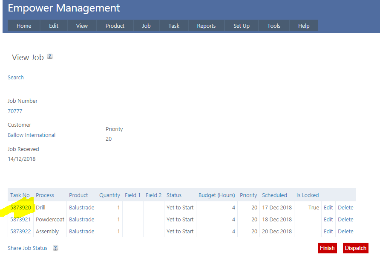The width and height of the screenshot is (380, 270).
Task: Click the help icon beside View Job
Action: tap(50, 57)
